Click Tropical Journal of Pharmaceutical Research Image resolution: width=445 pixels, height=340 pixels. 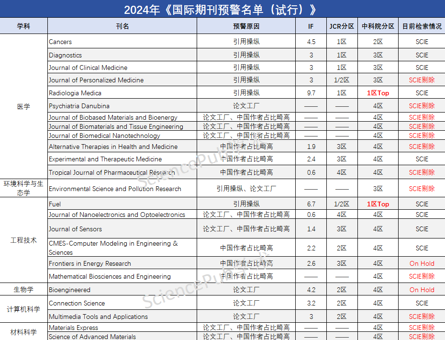pos(112,172)
